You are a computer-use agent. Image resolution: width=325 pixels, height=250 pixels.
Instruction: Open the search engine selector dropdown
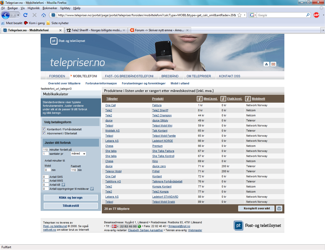pyautogui.click(x=253, y=15)
